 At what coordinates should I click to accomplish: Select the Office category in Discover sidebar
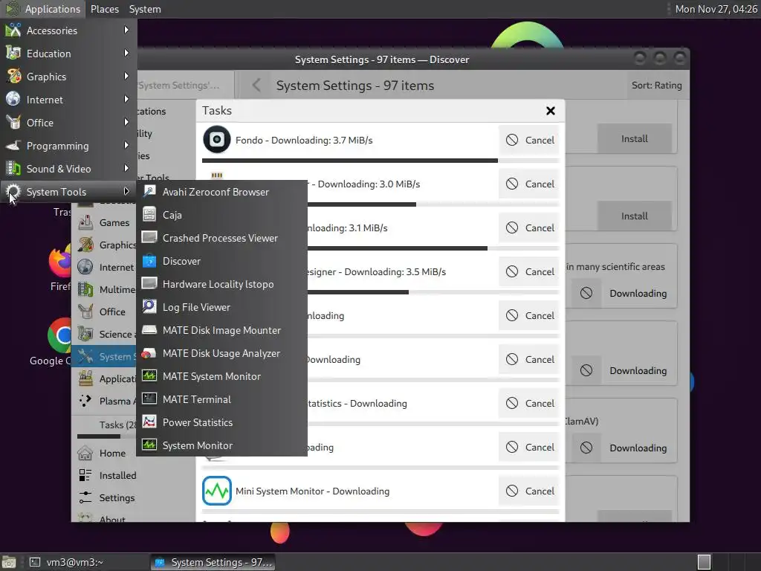point(104,312)
